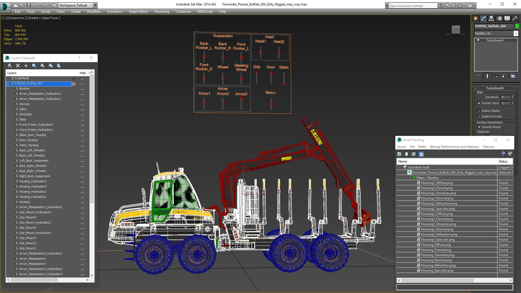Open the Help icon dropdown arrow

coord(474,5)
